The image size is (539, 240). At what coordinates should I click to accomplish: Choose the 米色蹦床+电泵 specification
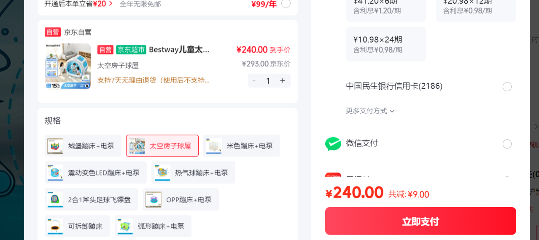(x=241, y=146)
